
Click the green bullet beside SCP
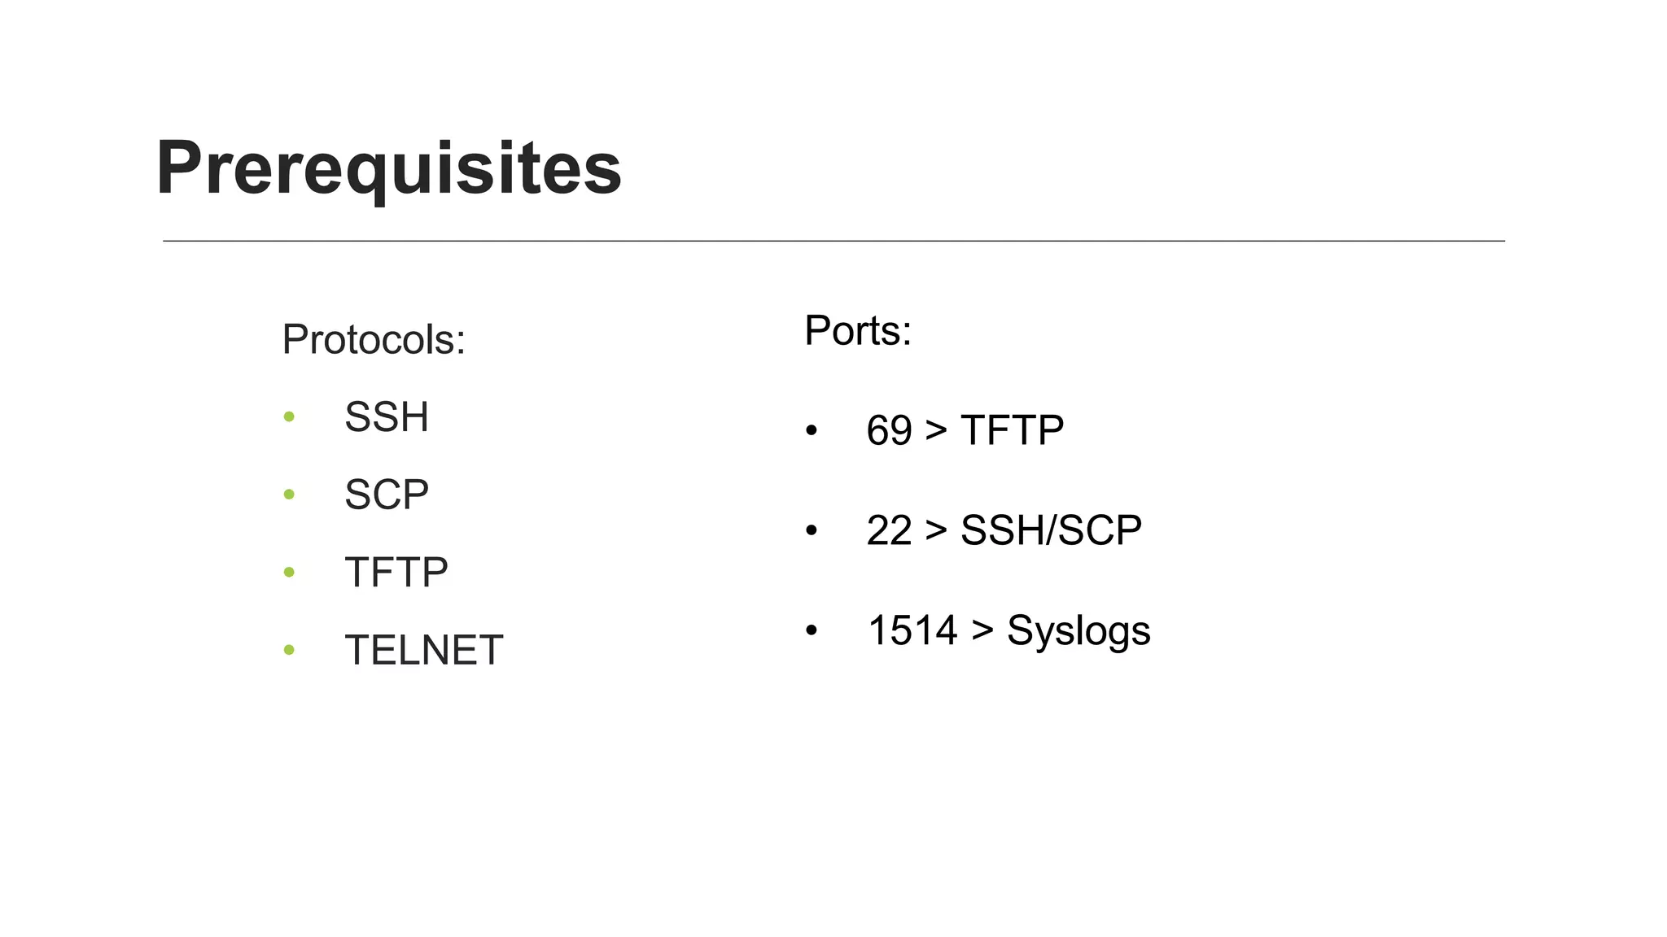pyautogui.click(x=288, y=495)
